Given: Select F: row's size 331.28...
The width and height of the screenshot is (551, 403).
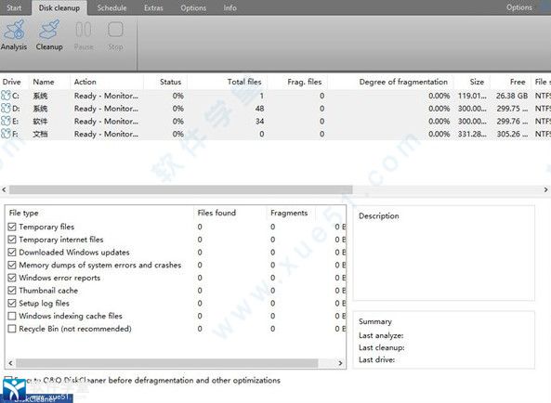Looking at the screenshot, I should pyautogui.click(x=472, y=134).
